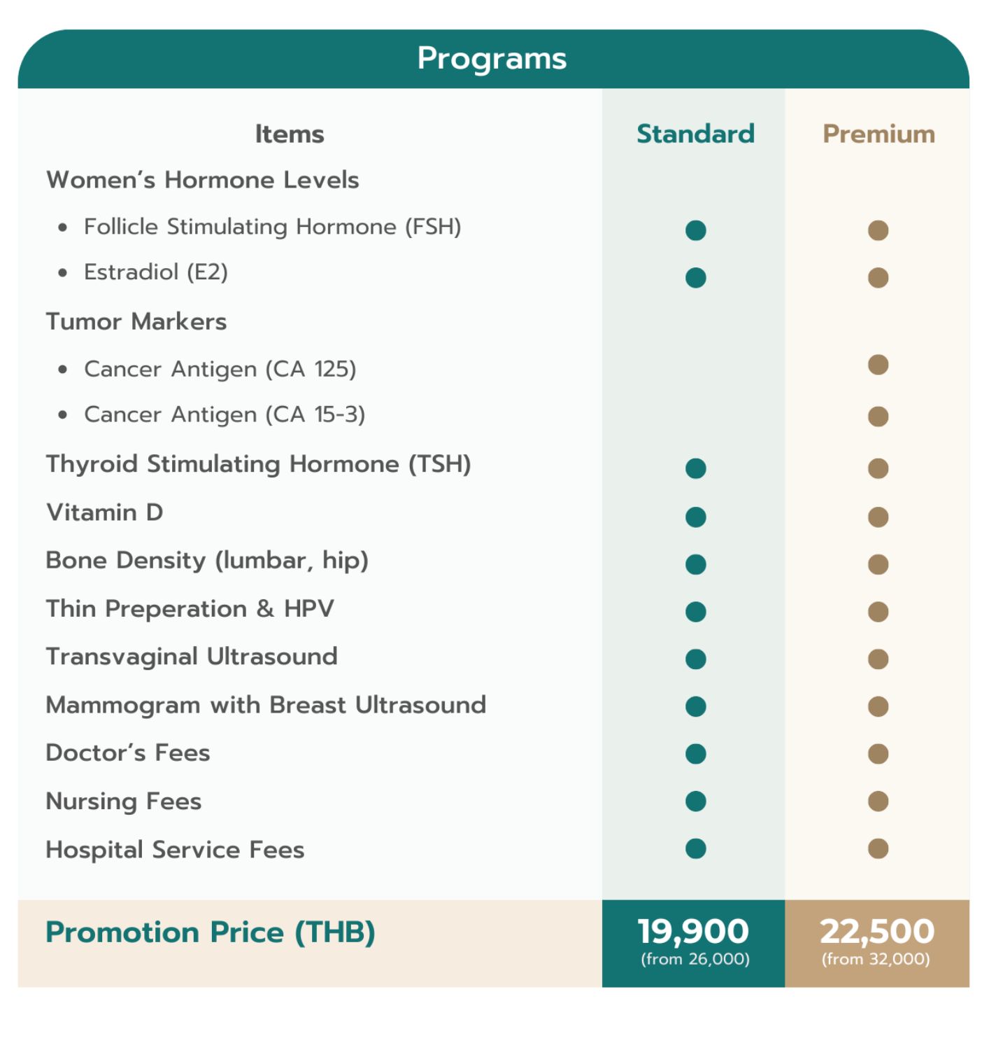Click the 19,900 Standard price box
Screen dimensions: 989x1050
coord(693,943)
